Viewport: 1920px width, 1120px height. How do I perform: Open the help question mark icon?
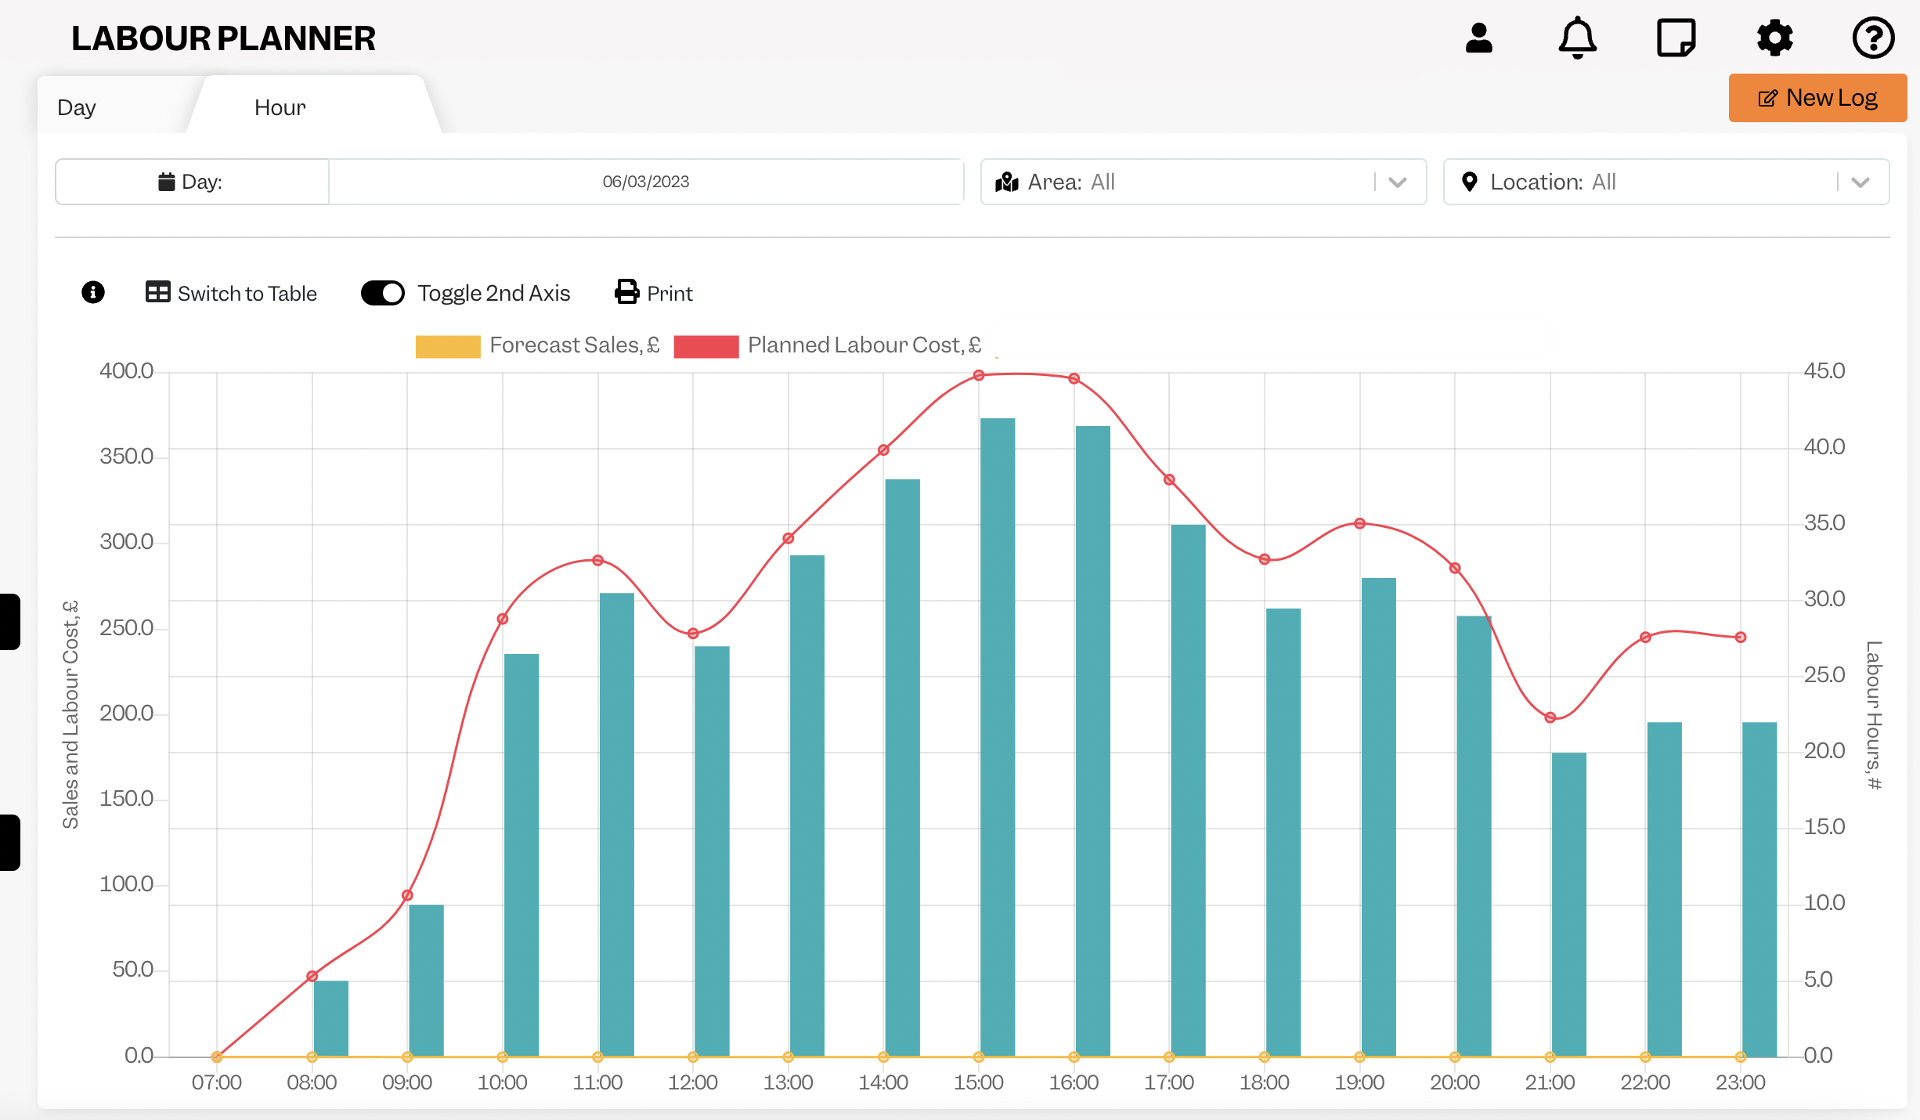pyautogui.click(x=1873, y=38)
